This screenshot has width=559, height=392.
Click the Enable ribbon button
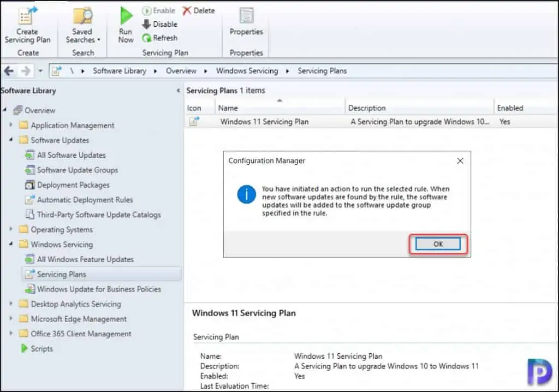point(159,11)
